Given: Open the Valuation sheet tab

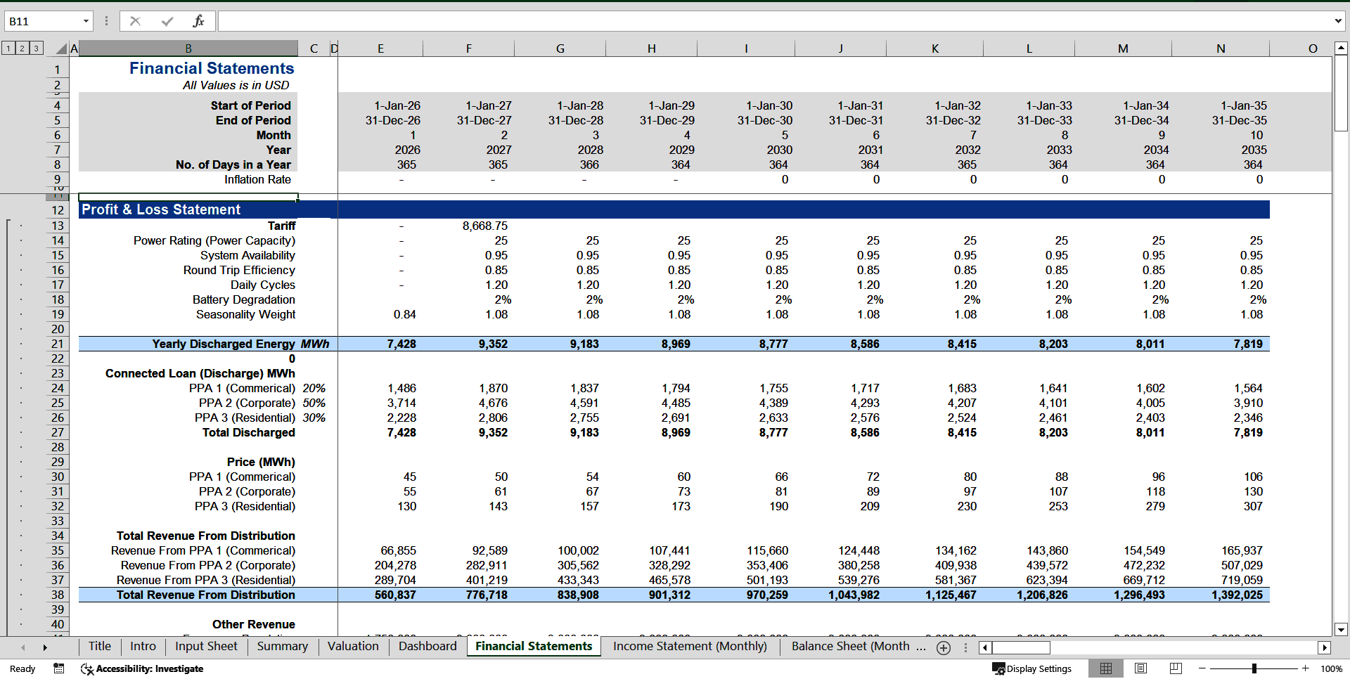Looking at the screenshot, I should coord(353,646).
